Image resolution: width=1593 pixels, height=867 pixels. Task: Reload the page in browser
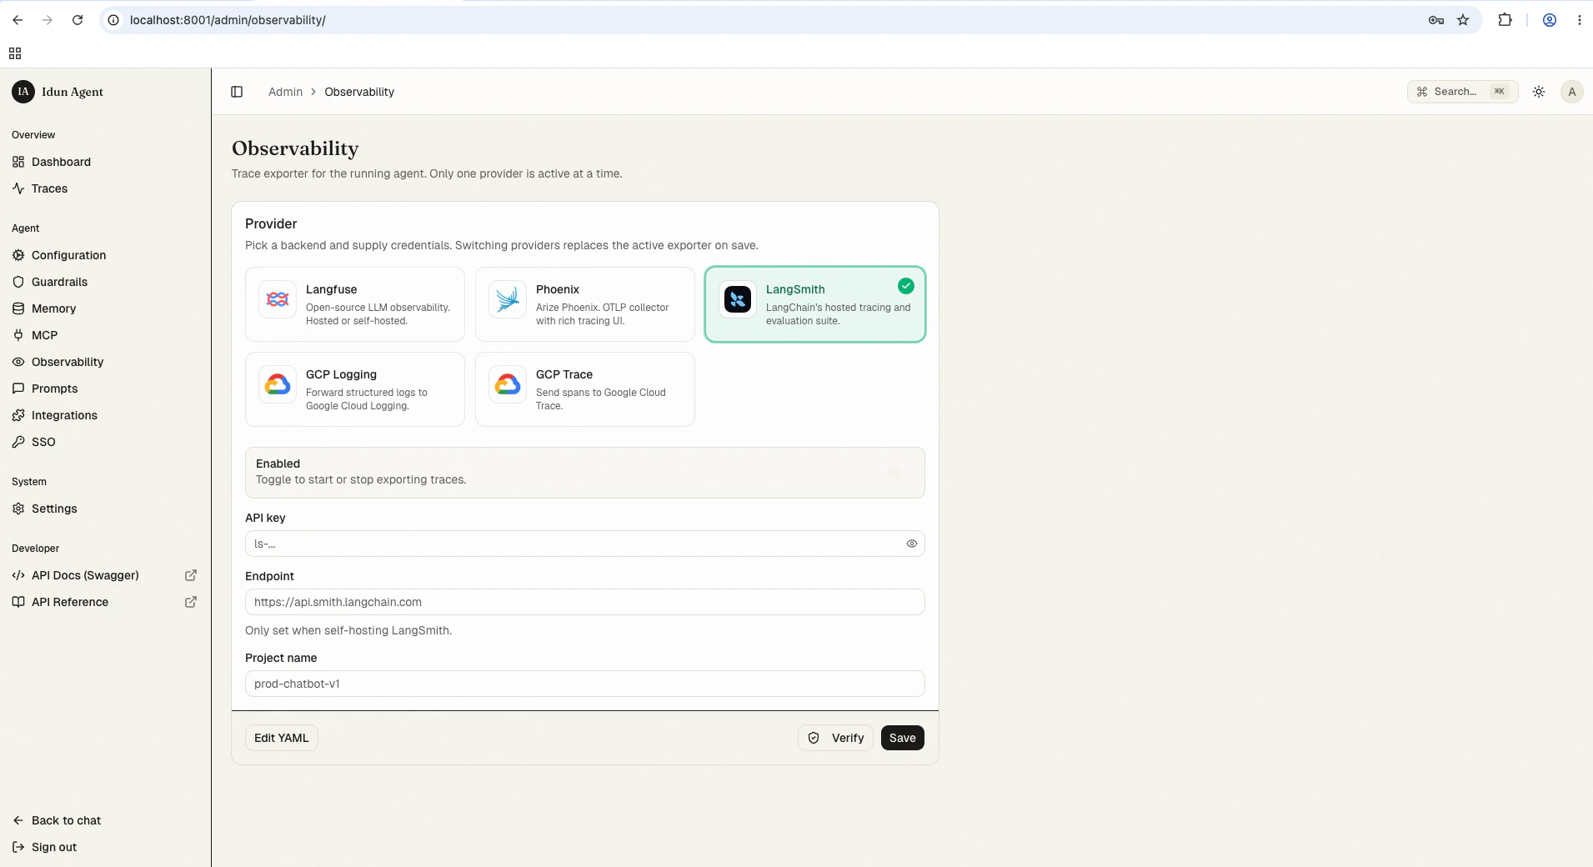click(x=78, y=20)
